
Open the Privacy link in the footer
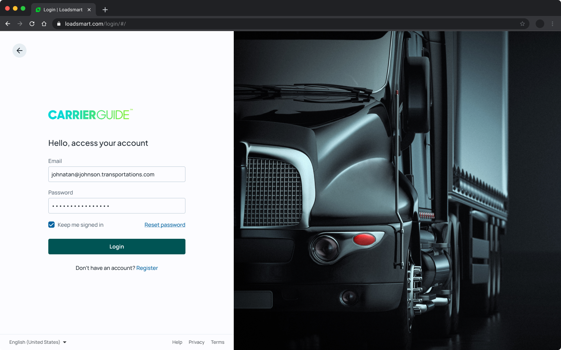196,342
